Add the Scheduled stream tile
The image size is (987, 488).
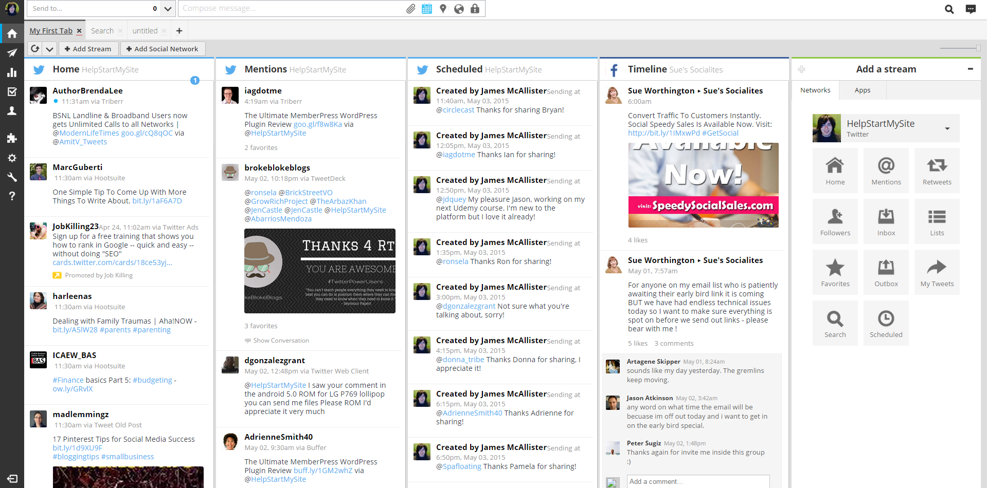(886, 323)
